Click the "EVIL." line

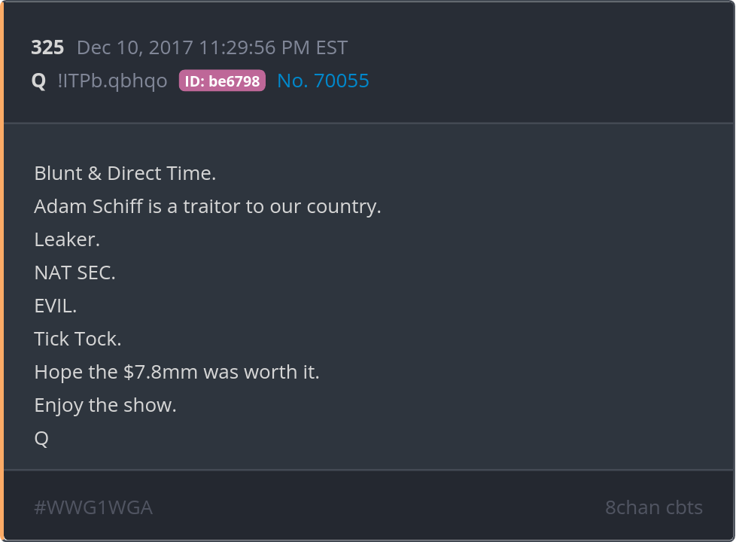[56, 306]
